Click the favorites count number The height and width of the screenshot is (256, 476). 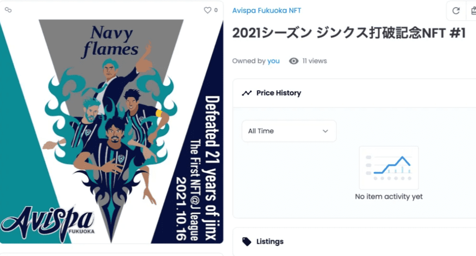[x=216, y=10]
